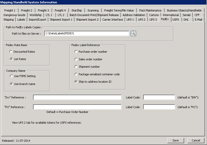The height and width of the screenshot is (145, 207).
Task: Select Sales order number label reference
Action: coord(76,59)
